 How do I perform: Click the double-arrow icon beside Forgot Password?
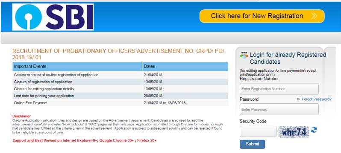[298, 99]
